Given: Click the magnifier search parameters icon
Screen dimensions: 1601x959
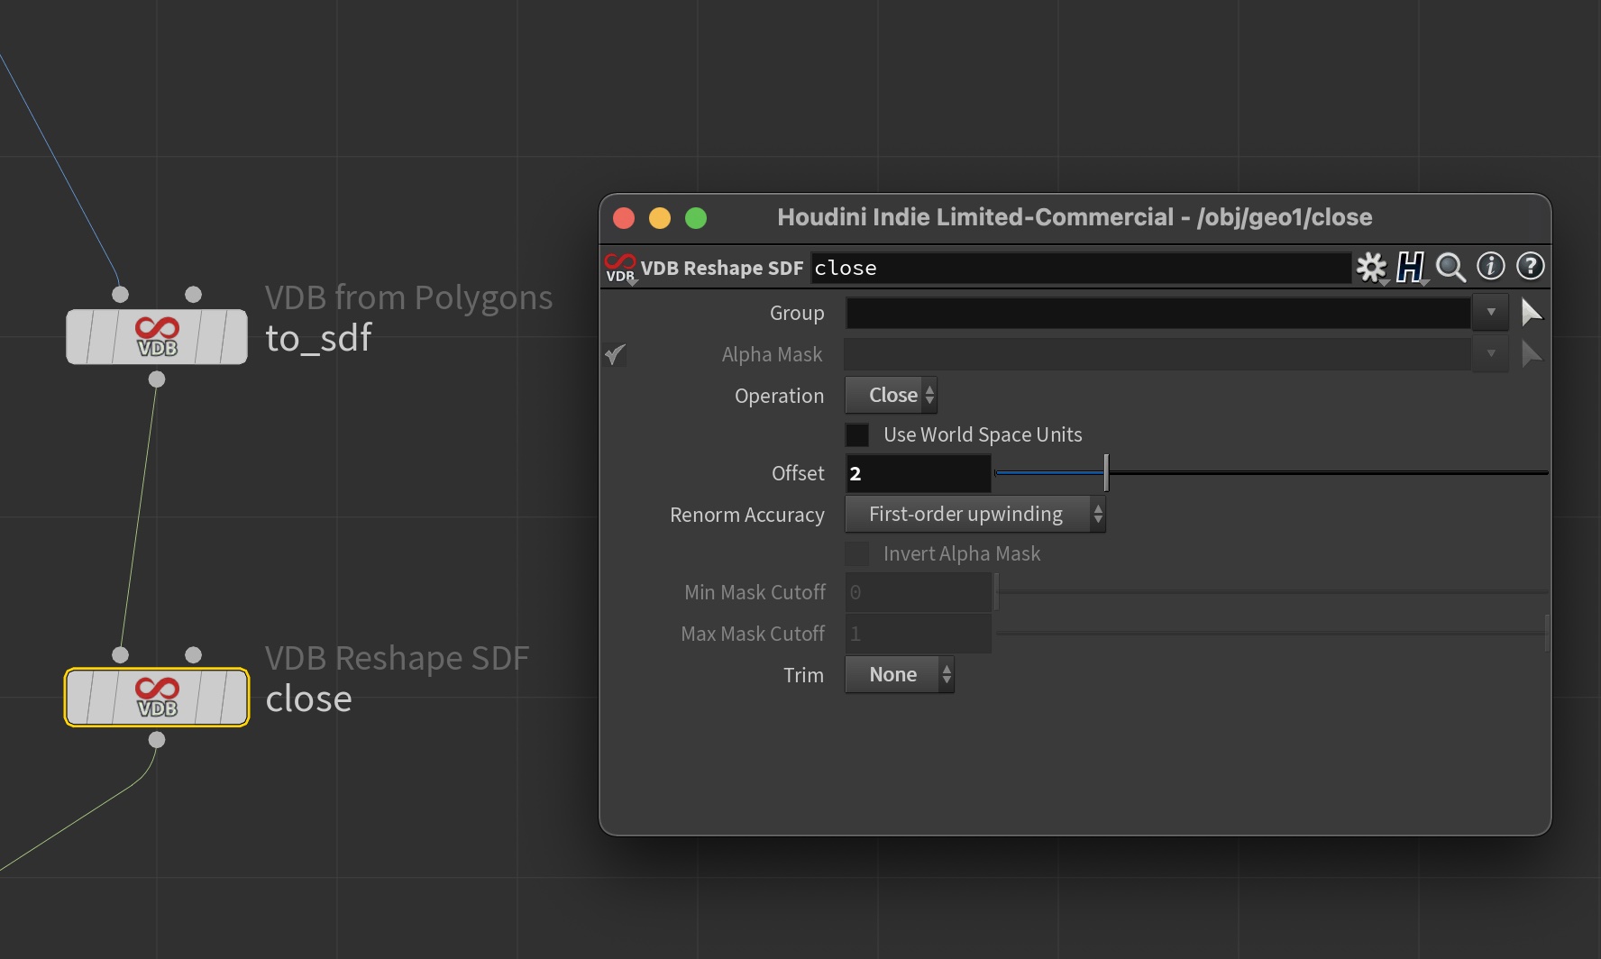Looking at the screenshot, I should (x=1450, y=267).
